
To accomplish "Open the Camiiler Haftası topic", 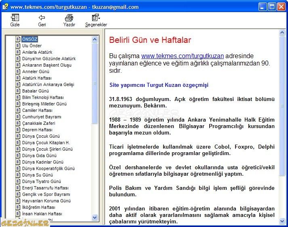I will 37,110.
